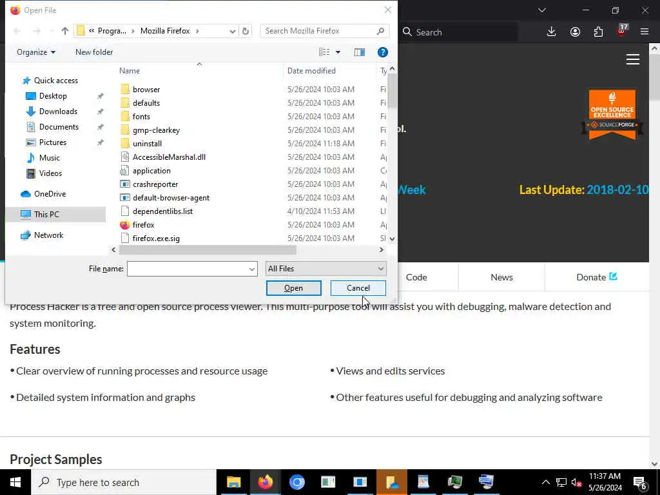This screenshot has height=495, width=660.
Task: Click the recent locations dropdown arrow
Action: (x=52, y=31)
